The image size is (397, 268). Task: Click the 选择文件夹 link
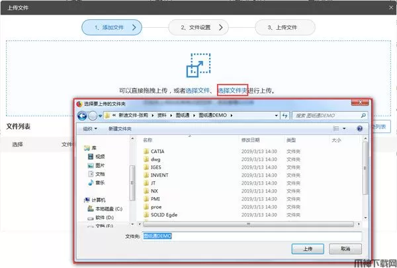click(x=232, y=91)
